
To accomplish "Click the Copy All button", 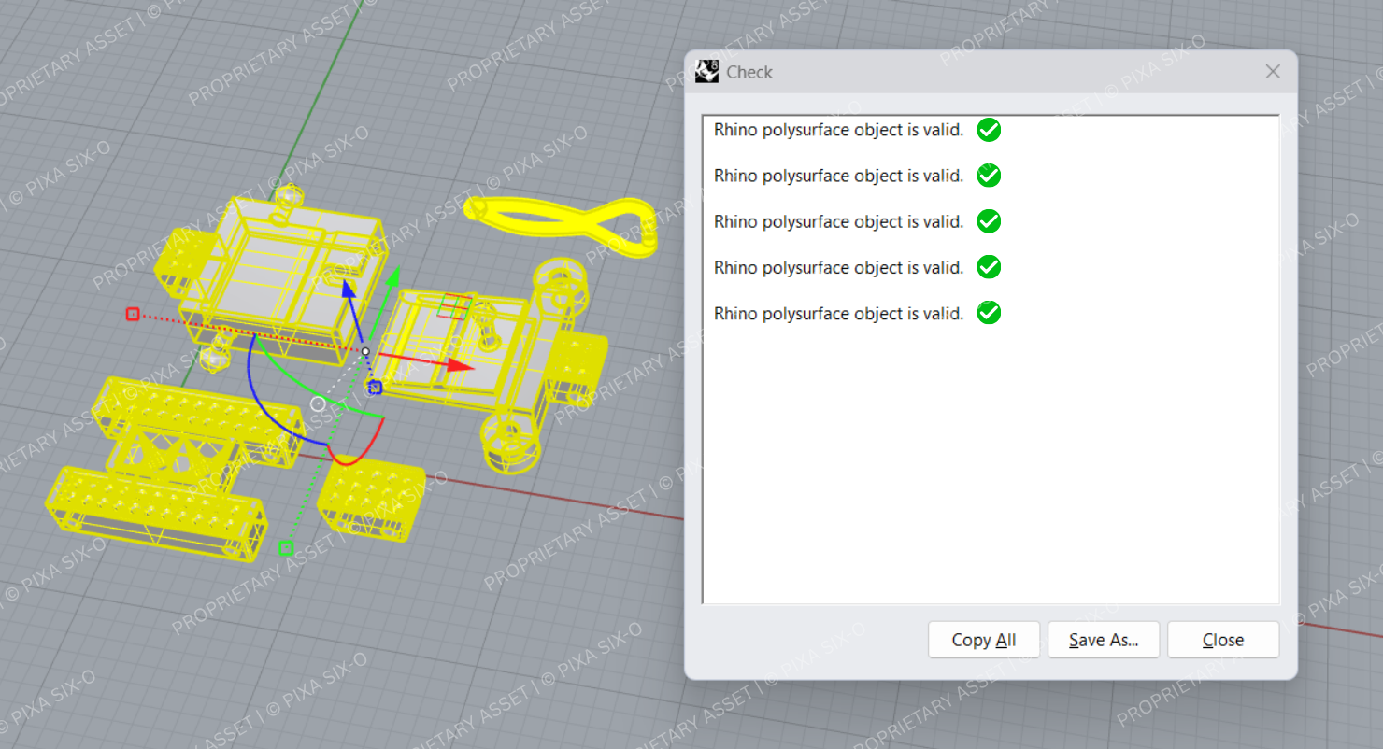I will [x=983, y=640].
